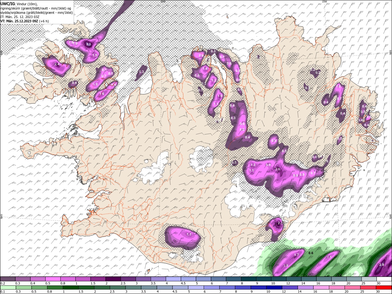Click the 'rigning/skúrir' legend description line

click(x=36, y=8)
